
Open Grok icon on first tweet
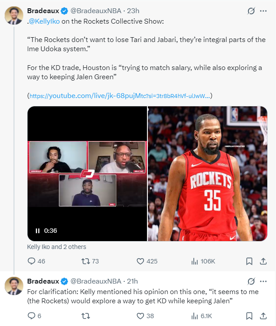click(x=251, y=11)
